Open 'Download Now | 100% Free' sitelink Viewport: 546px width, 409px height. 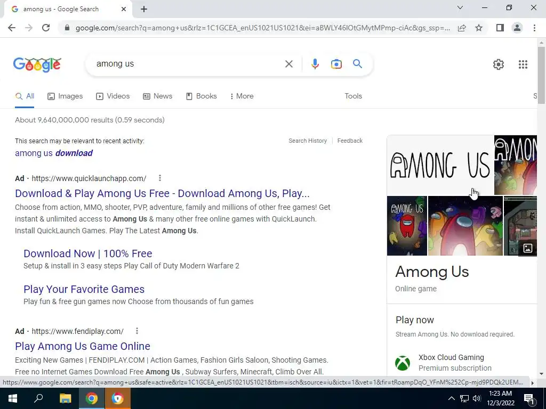pos(88,253)
